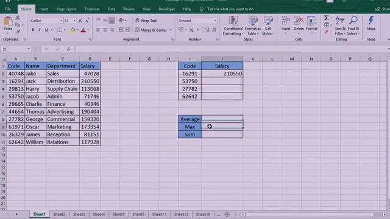The height and width of the screenshot is (219, 390).
Task: Click the Select All corner triangle
Action: pos(4,59)
